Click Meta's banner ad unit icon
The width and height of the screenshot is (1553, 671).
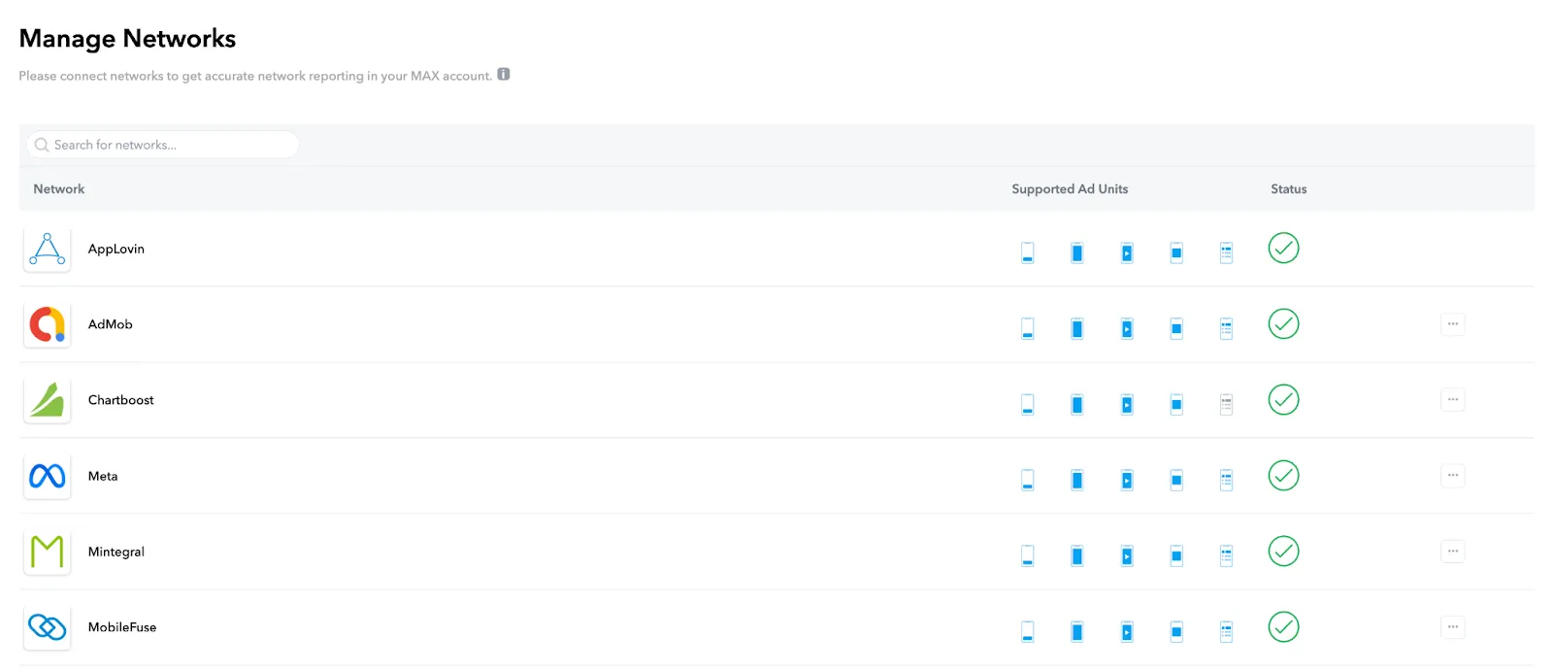[x=1027, y=480]
